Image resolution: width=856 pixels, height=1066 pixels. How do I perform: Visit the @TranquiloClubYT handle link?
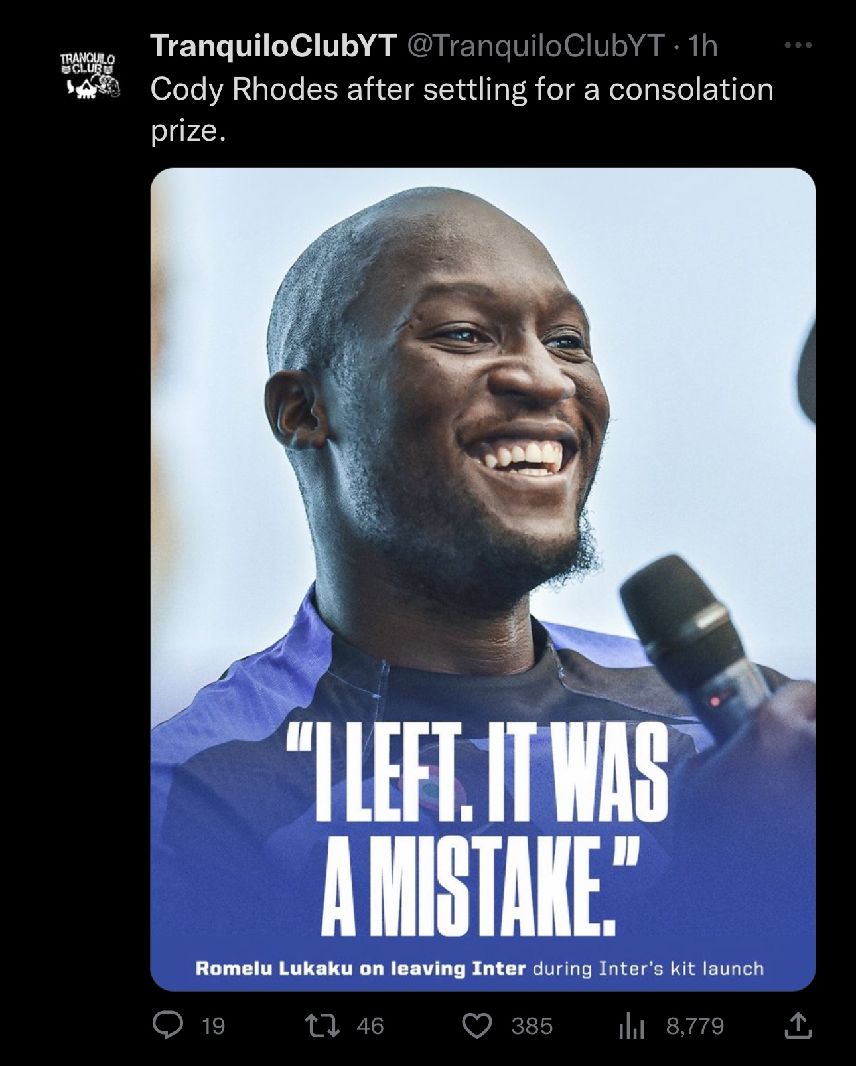tap(539, 46)
